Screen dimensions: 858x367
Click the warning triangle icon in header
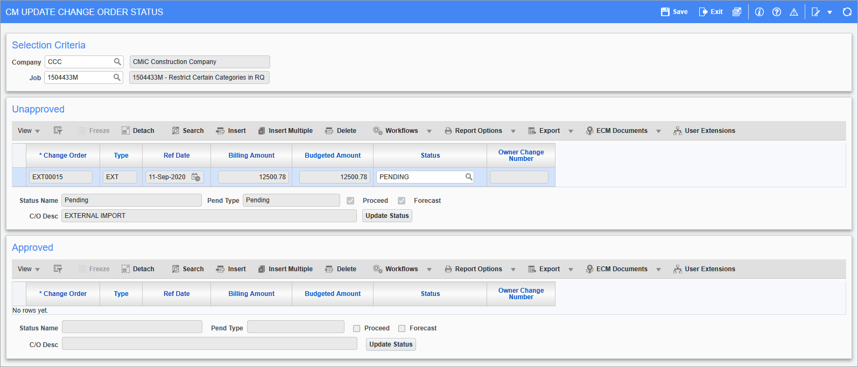[x=793, y=12]
